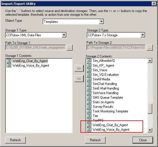Copy selected template to Storage 1 with <<

pos(79,79)
